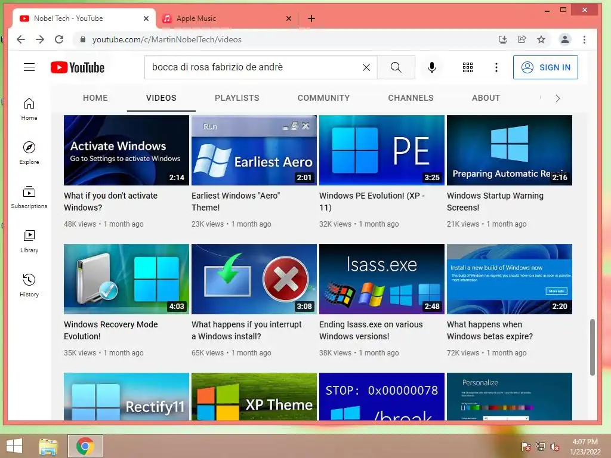
Task: Switch to the HOME channel tab
Action: pos(95,98)
